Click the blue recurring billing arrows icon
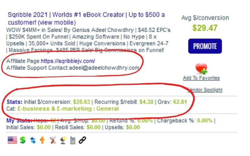This screenshot has width=250, height=156. (x=33, y=140)
